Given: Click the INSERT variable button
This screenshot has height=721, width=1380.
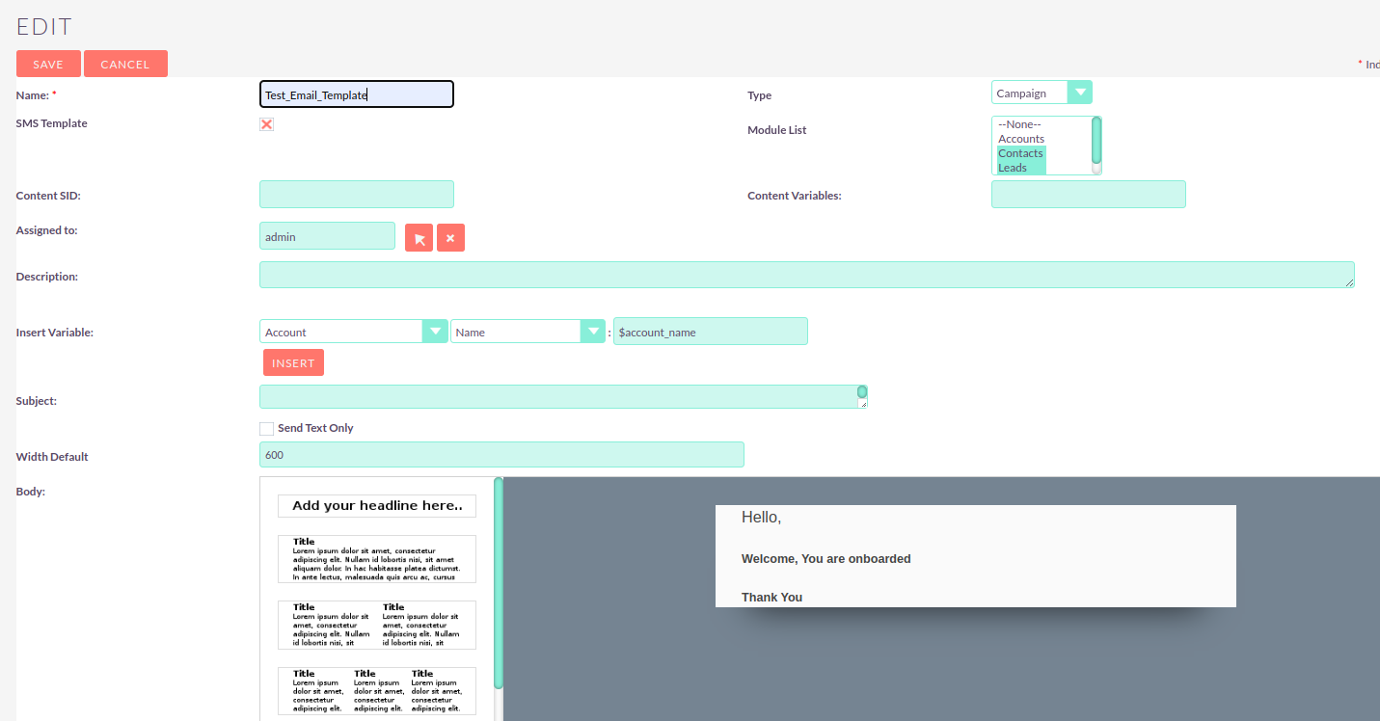Looking at the screenshot, I should tap(293, 362).
